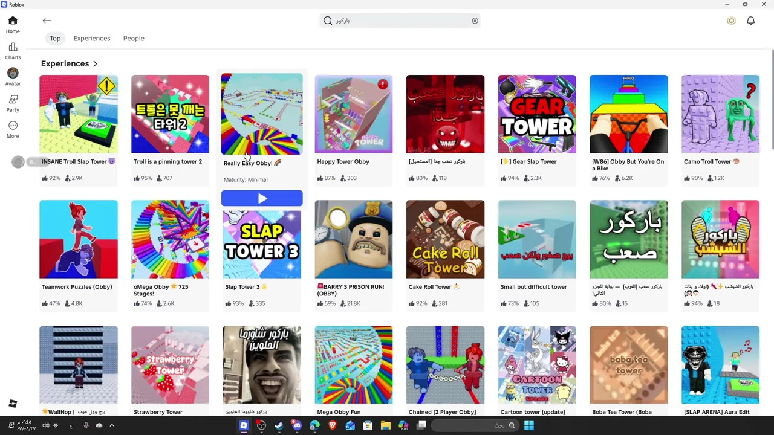The image size is (774, 435).
Task: Open Troll is a pinning tower 2
Action: click(x=170, y=114)
